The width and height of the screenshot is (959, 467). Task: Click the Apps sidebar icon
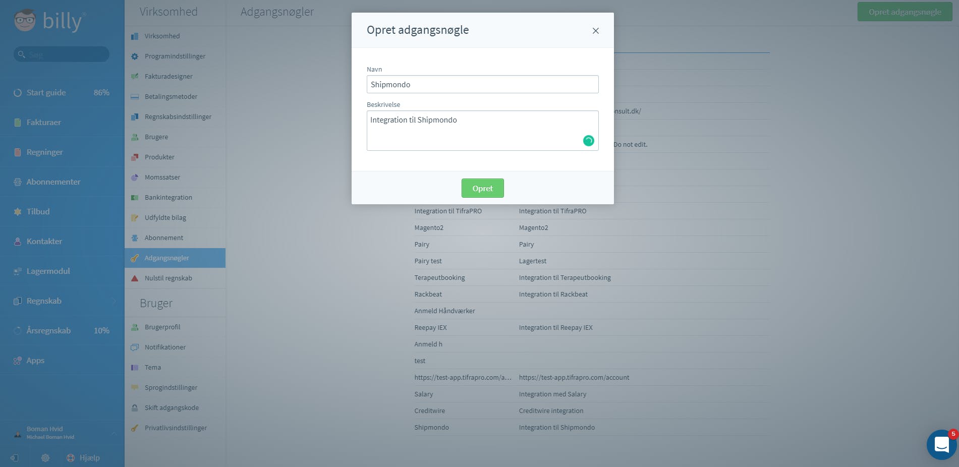tap(18, 361)
